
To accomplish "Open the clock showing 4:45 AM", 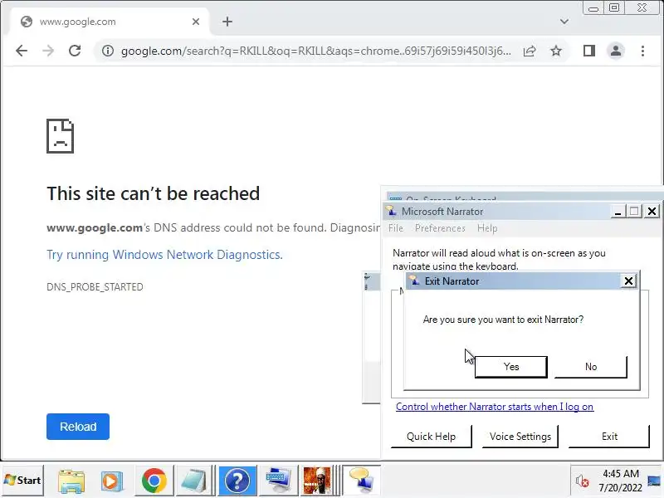I will (x=620, y=481).
